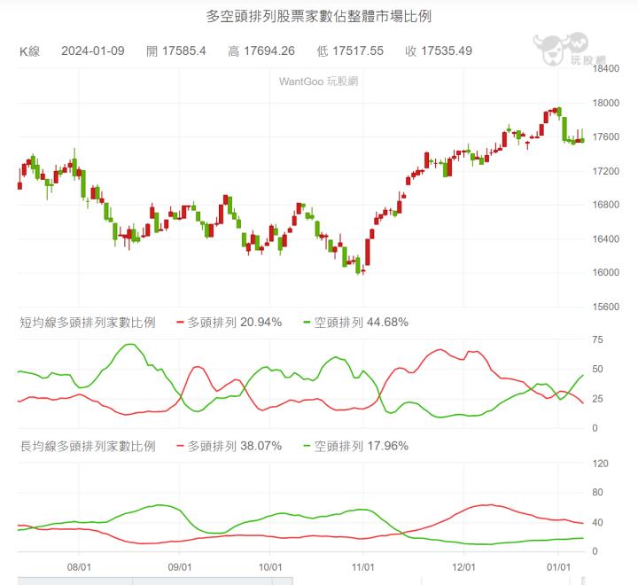The width and height of the screenshot is (638, 585).
Task: Click red line marker in short-term legend
Action: point(182,323)
